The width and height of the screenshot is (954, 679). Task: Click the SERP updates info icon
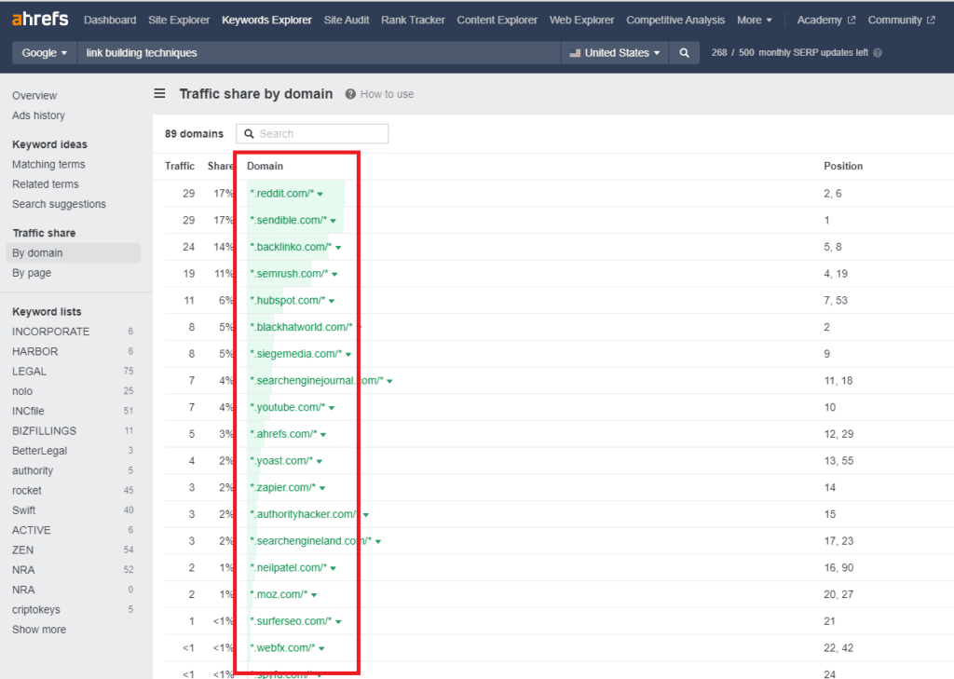click(x=878, y=53)
